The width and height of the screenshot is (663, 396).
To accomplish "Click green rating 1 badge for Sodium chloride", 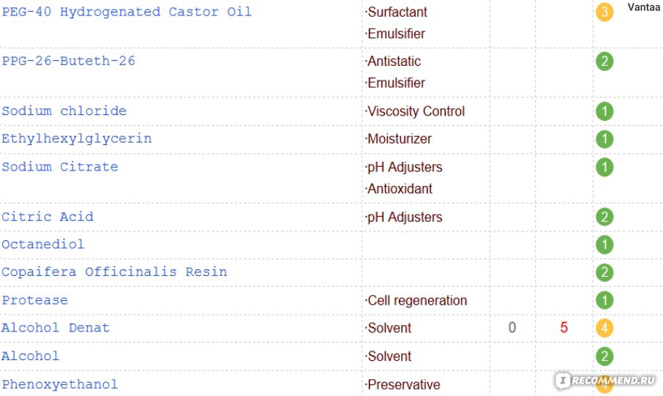I will point(604,111).
